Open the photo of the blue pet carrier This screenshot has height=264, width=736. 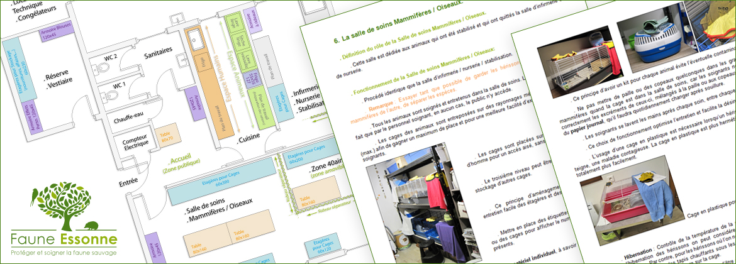658,36
